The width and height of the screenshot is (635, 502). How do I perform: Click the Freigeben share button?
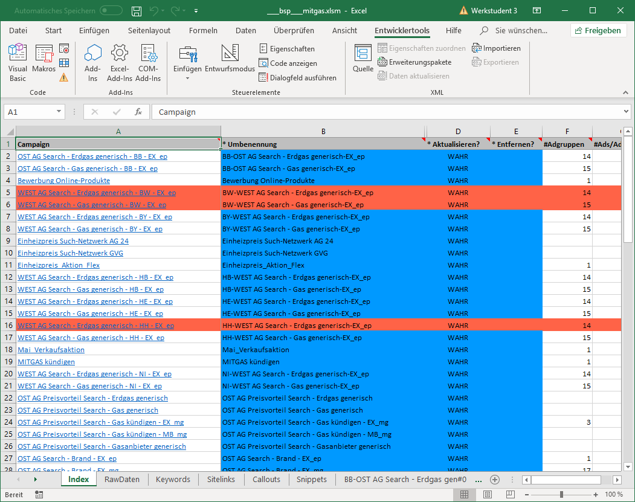(x=598, y=31)
